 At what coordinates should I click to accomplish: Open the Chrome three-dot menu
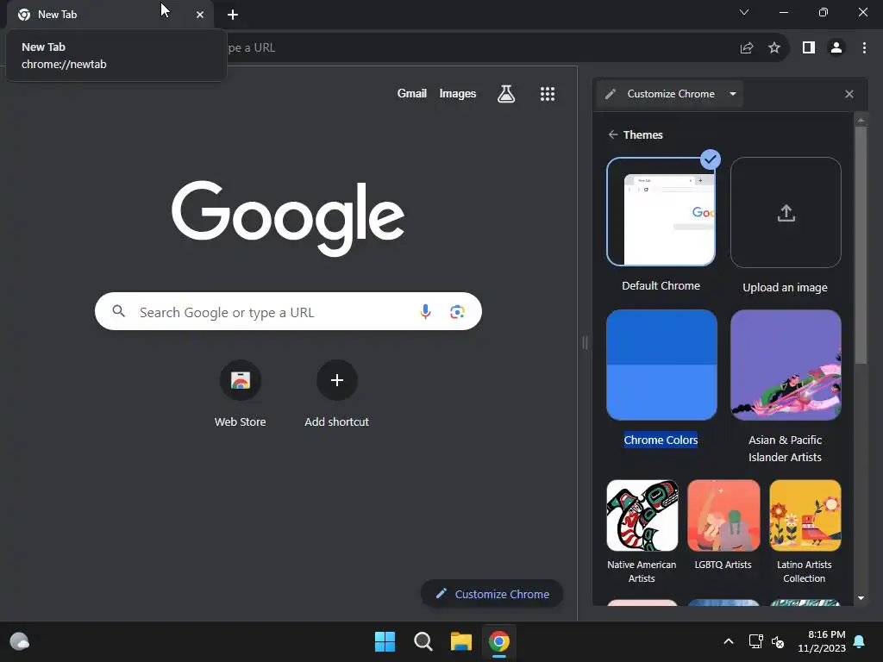coord(864,48)
